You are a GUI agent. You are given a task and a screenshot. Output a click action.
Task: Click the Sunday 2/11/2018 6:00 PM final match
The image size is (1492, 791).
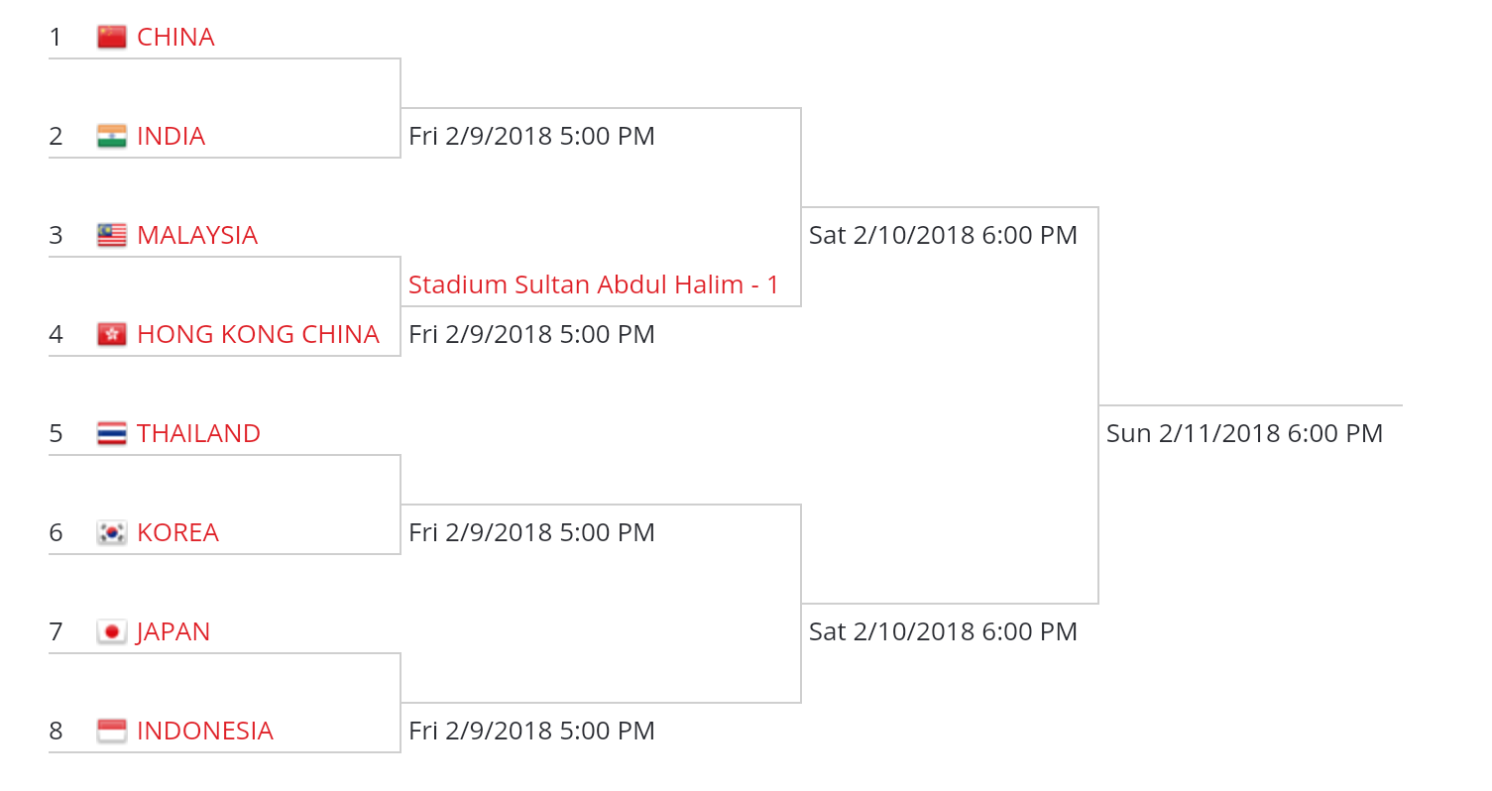pos(1244,434)
